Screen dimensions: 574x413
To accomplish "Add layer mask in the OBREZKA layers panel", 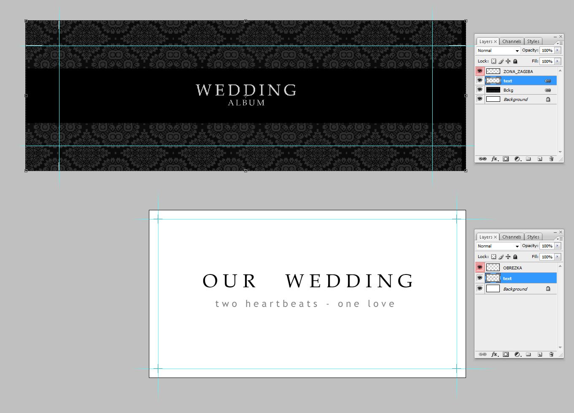I will (506, 354).
